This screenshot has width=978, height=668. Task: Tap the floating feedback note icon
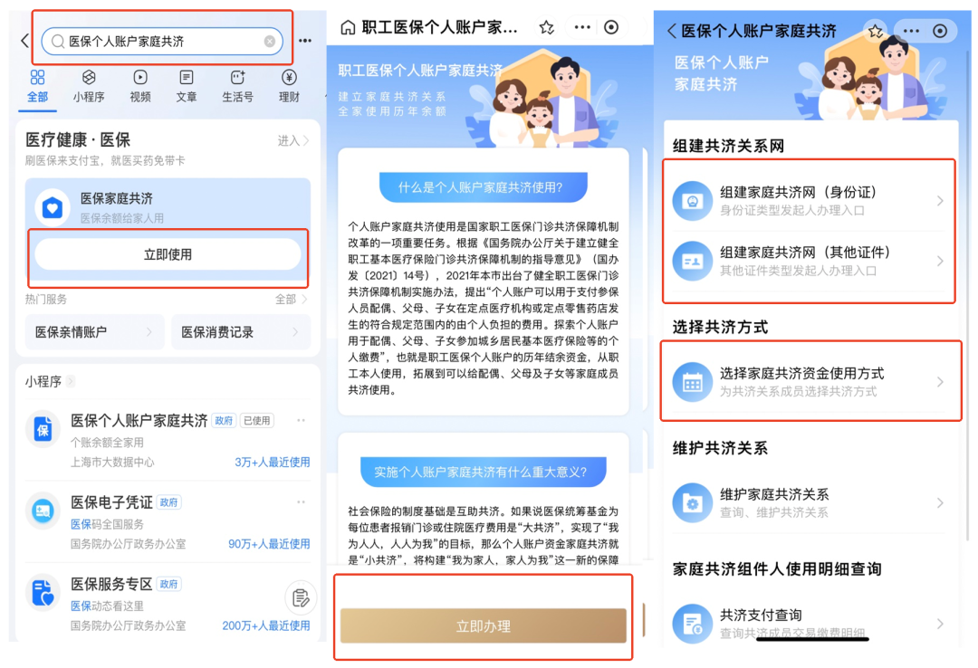point(301,597)
